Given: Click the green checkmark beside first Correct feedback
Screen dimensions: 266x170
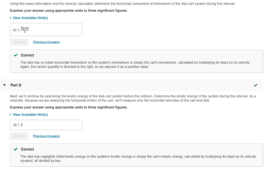Looking at the screenshot, I should point(15,55).
